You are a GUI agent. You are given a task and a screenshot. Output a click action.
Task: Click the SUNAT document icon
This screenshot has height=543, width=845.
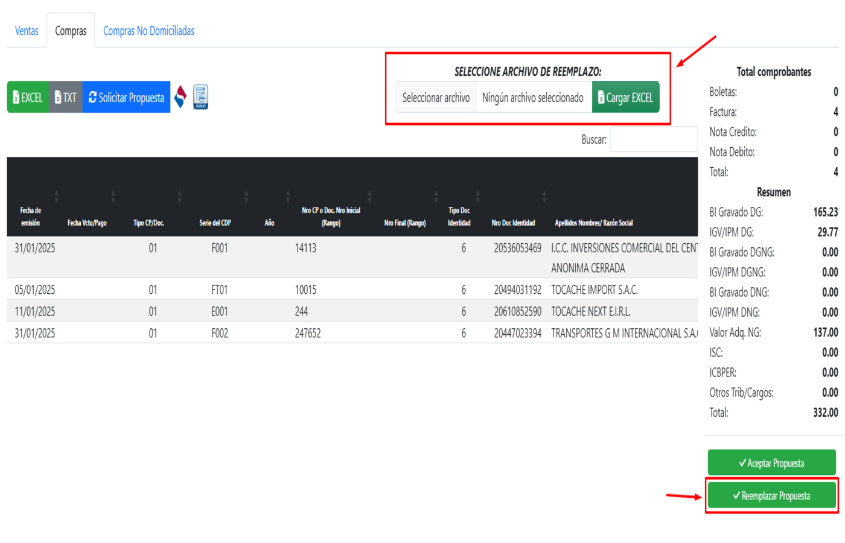pos(200,97)
